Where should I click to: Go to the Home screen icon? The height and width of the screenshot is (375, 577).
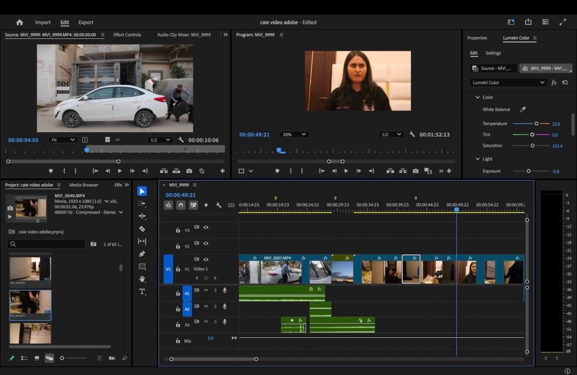tap(20, 23)
